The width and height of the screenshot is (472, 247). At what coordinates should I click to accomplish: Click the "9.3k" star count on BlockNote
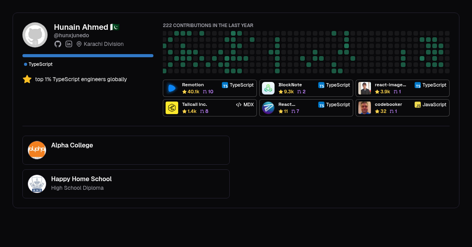pos(289,92)
